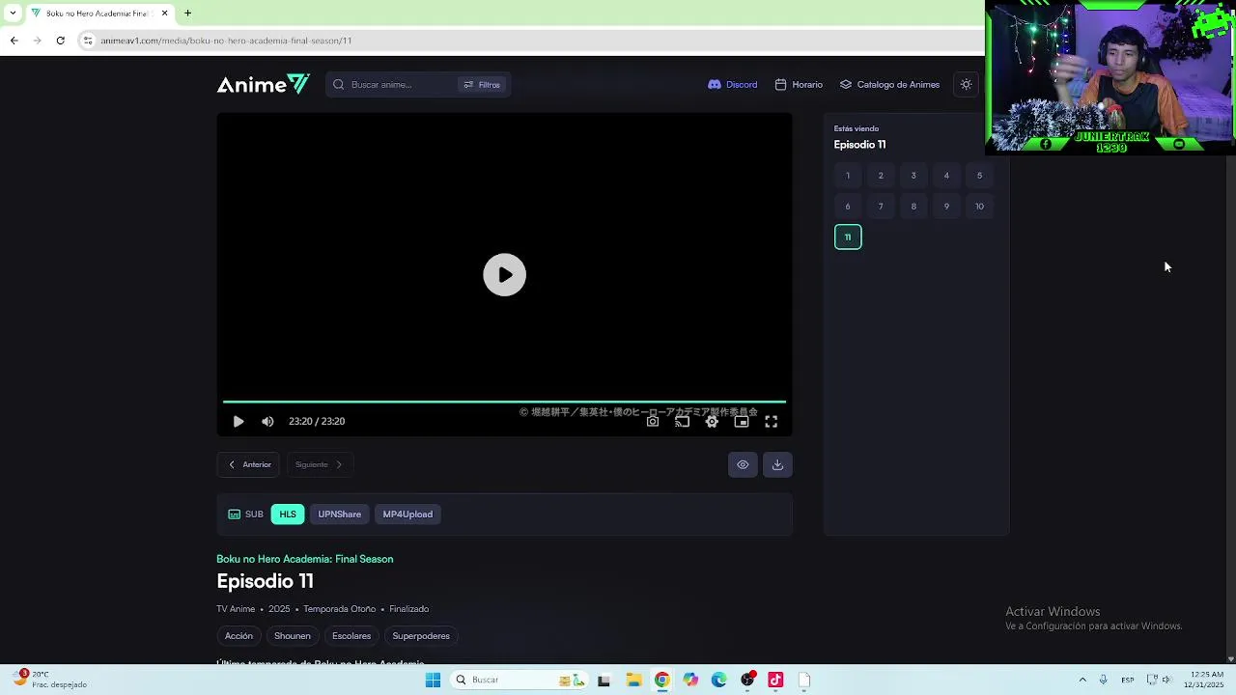Viewport: 1236px width, 695px height.
Task: Click the Acción genre tag
Action: point(239,636)
